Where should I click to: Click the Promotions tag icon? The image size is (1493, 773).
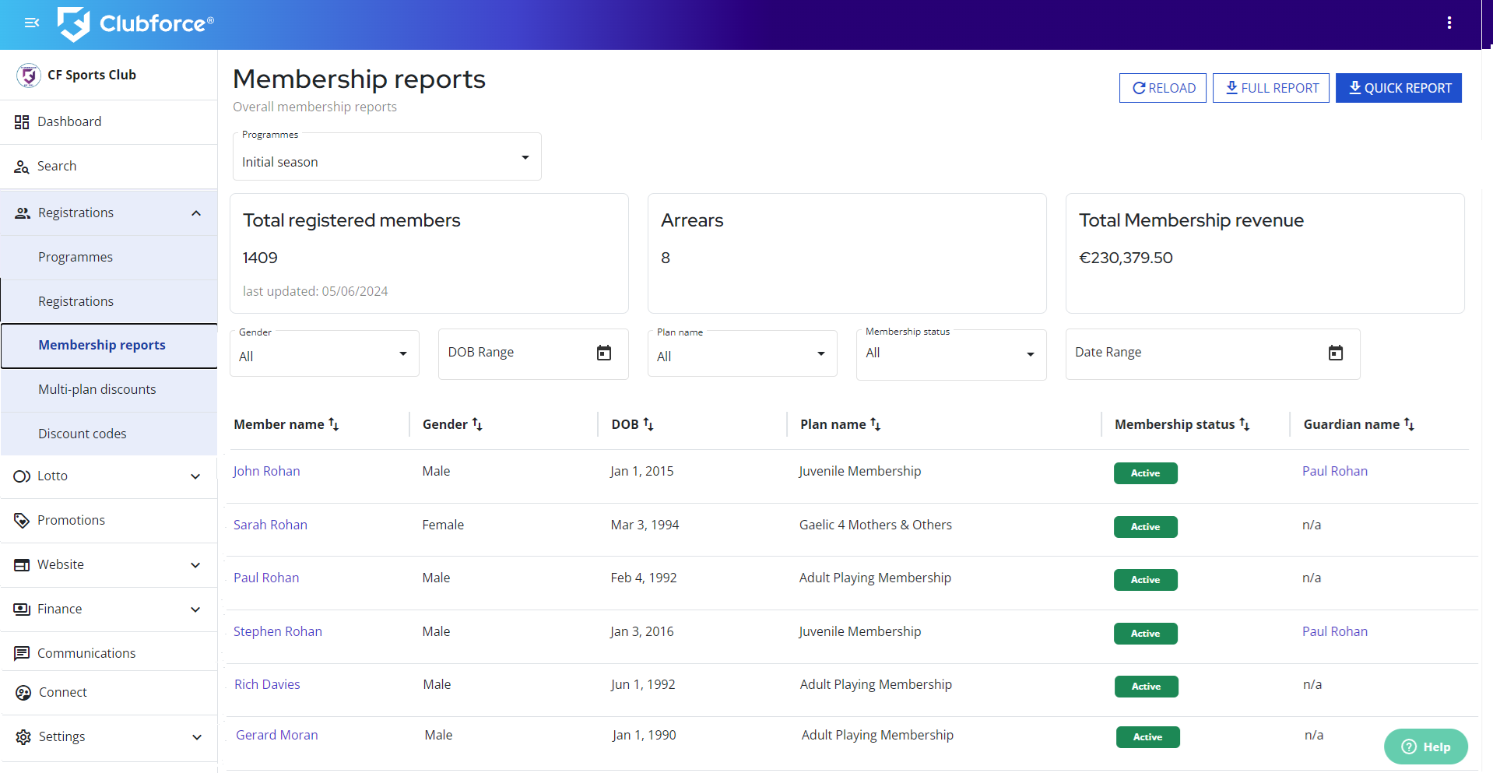[x=22, y=521]
